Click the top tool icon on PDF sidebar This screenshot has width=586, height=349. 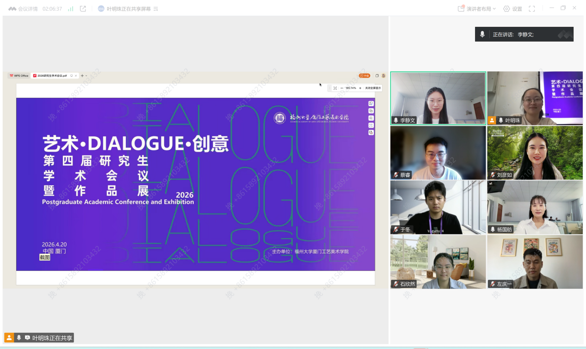(371, 104)
